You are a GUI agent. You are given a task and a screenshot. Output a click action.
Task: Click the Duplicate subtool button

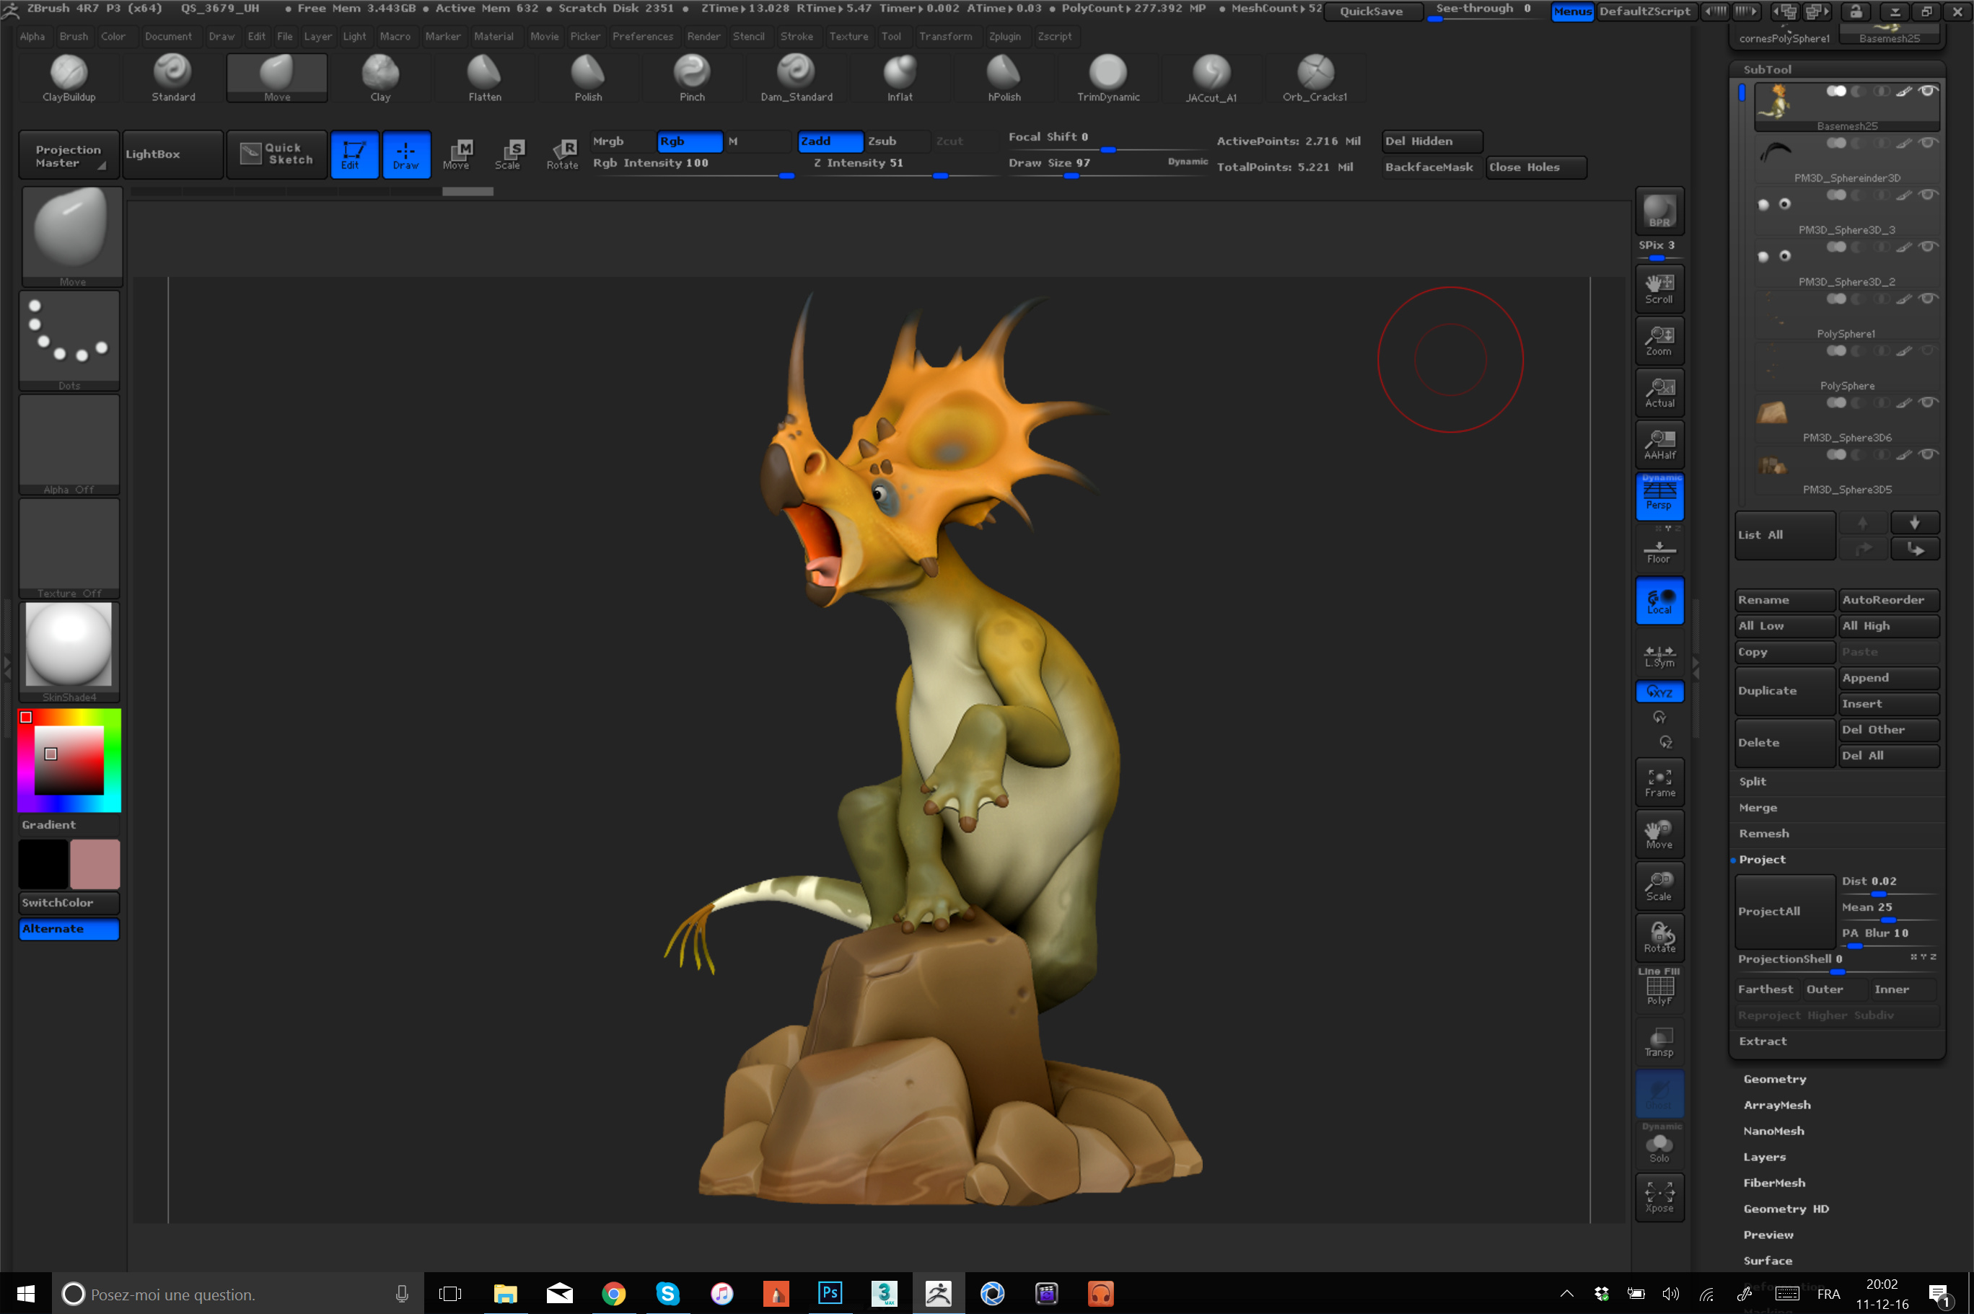pyautogui.click(x=1784, y=690)
